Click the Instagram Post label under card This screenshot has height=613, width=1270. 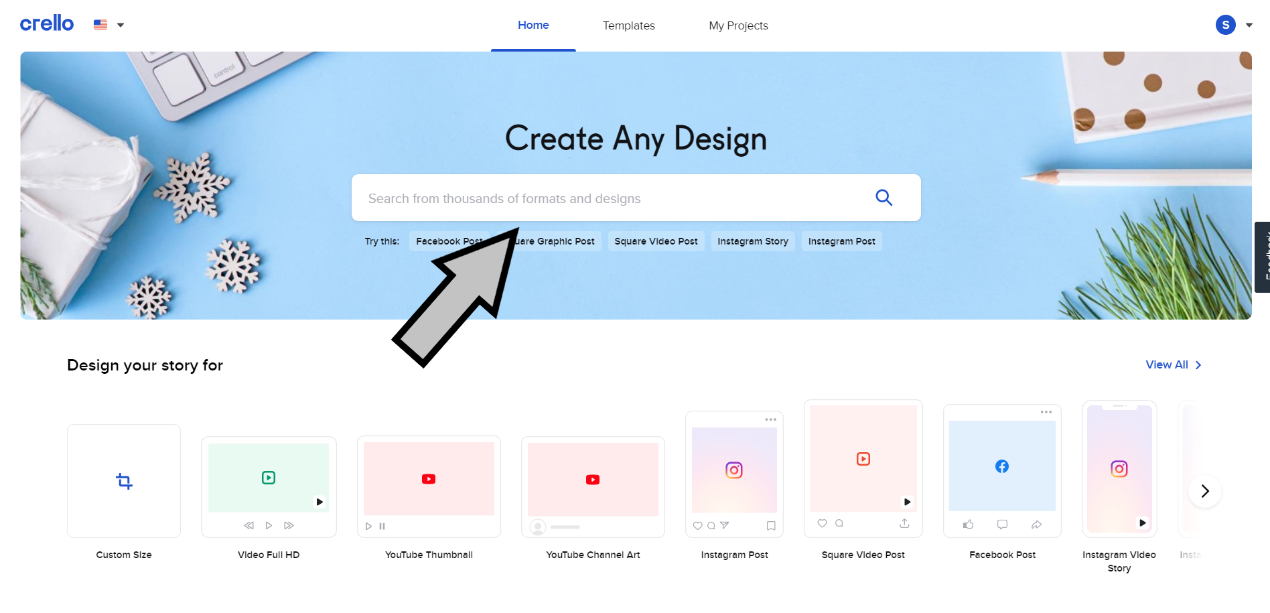[x=734, y=555]
